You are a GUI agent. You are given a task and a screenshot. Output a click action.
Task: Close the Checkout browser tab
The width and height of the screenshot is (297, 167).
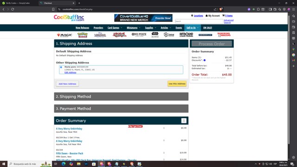pyautogui.click(x=73, y=3)
